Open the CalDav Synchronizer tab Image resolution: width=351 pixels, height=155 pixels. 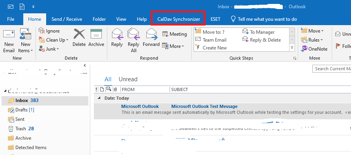pyautogui.click(x=178, y=19)
